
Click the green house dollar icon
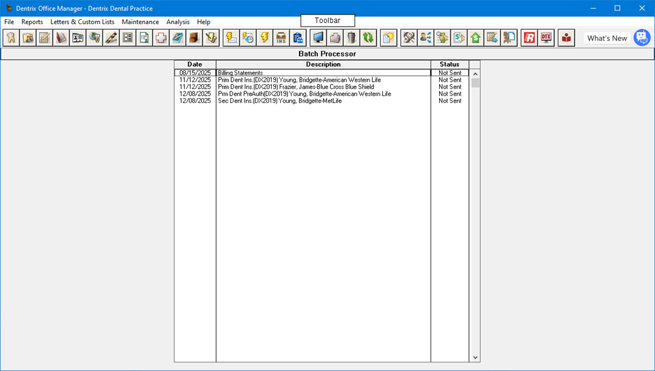pyautogui.click(x=475, y=38)
